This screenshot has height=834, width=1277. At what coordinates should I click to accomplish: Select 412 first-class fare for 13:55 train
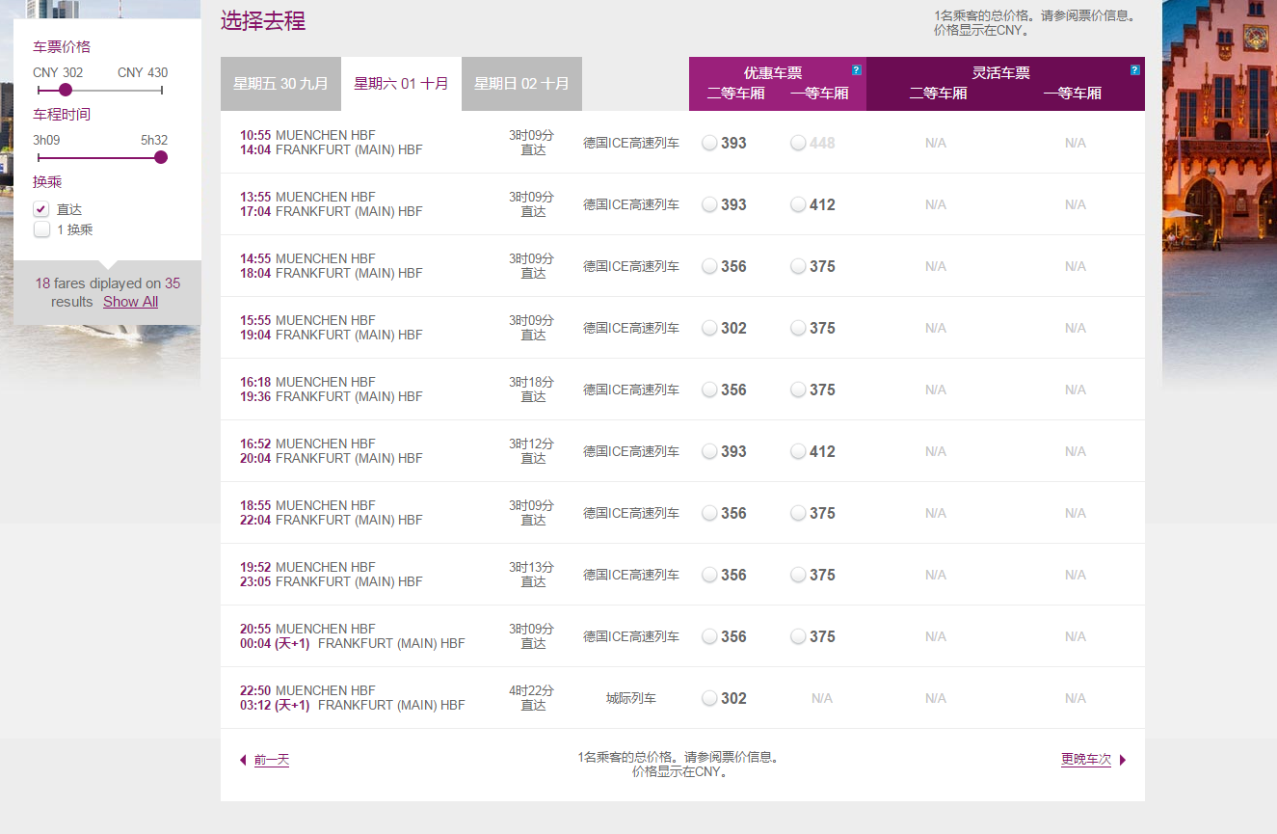798,204
